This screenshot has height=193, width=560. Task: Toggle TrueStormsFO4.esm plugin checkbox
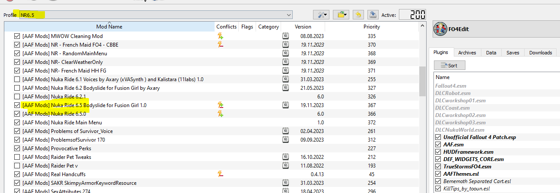[x=438, y=167]
